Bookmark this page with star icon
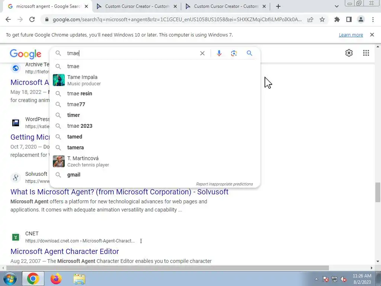 322,19
